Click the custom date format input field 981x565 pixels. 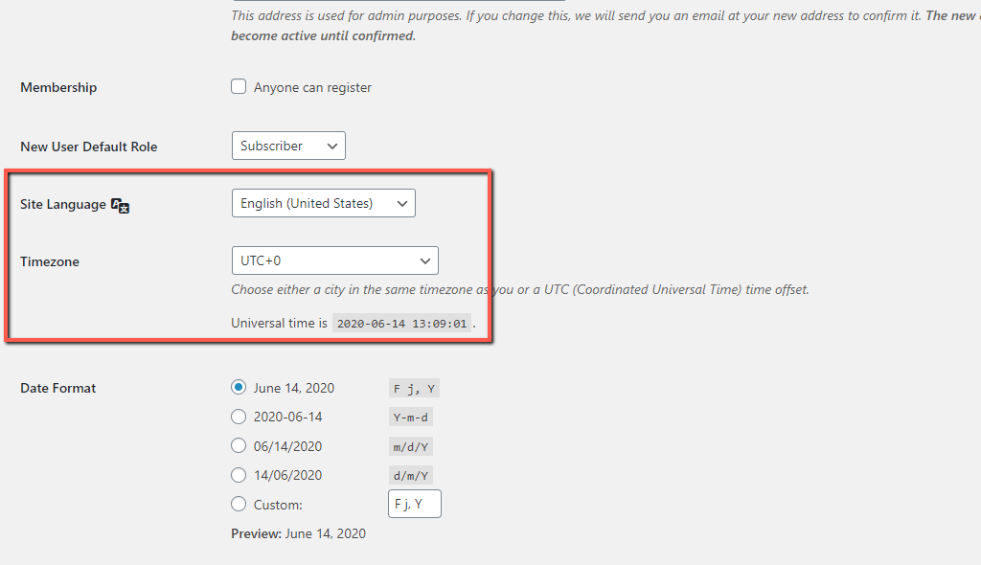coord(414,503)
